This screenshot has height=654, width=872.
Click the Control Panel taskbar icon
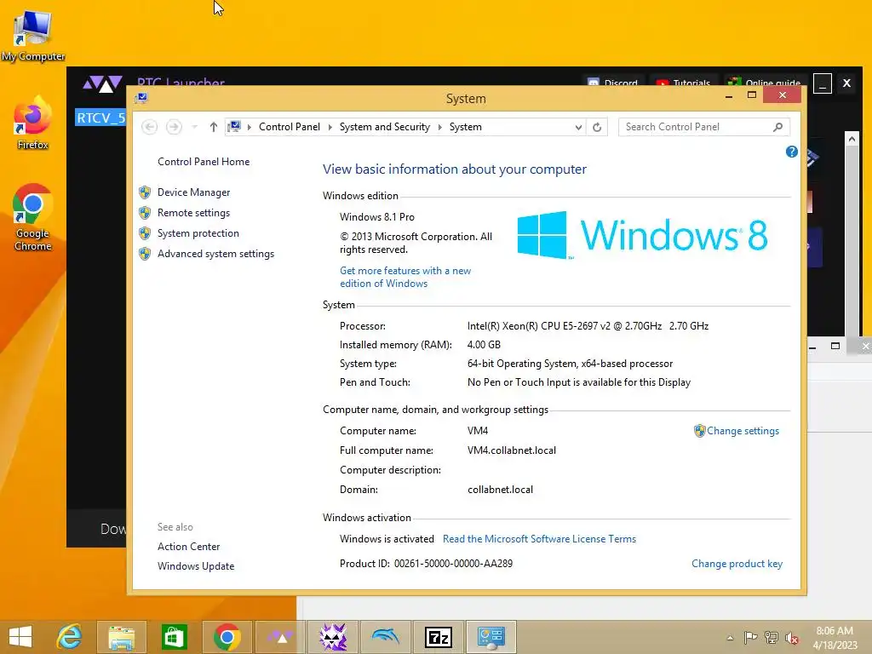(491, 637)
